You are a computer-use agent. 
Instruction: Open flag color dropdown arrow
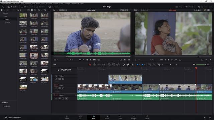click(140, 65)
